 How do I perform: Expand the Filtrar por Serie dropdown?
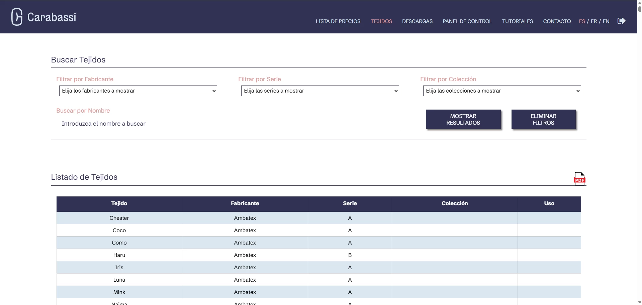(320, 91)
